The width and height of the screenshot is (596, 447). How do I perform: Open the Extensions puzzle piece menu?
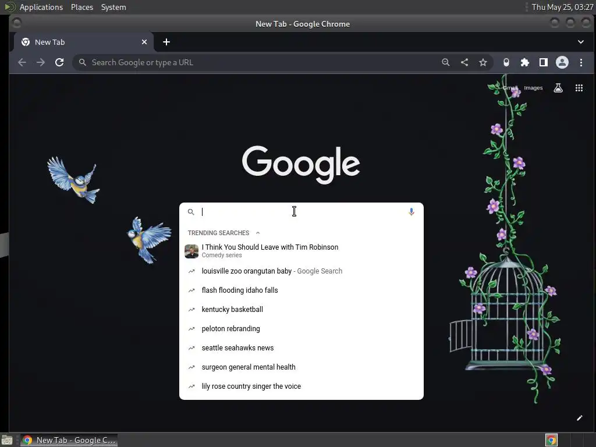tap(525, 62)
